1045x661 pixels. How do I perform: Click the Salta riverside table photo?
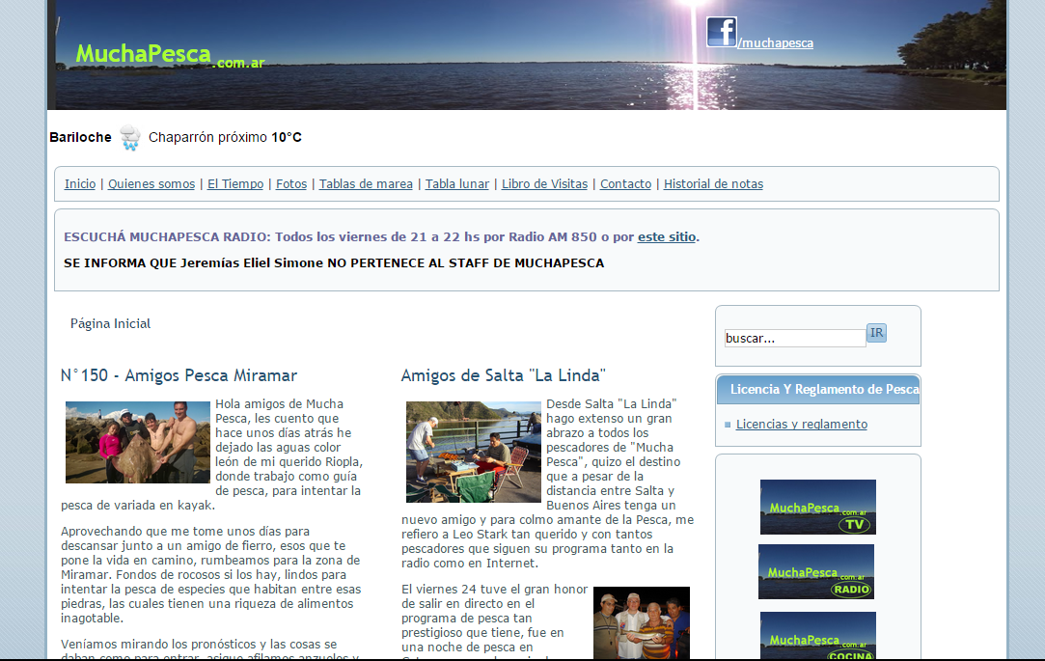click(474, 452)
